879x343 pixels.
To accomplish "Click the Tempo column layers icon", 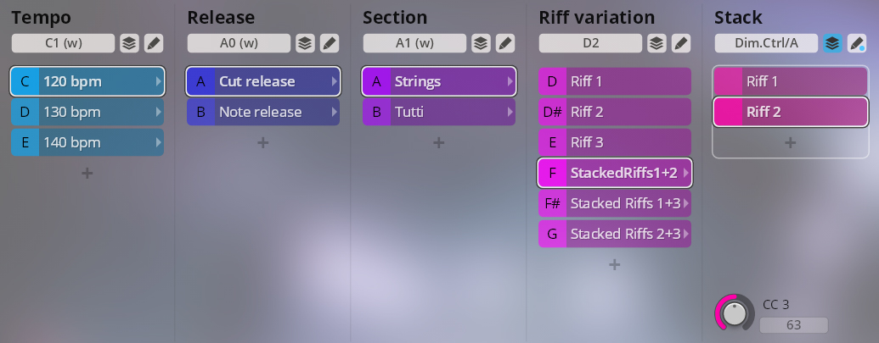I will [128, 43].
